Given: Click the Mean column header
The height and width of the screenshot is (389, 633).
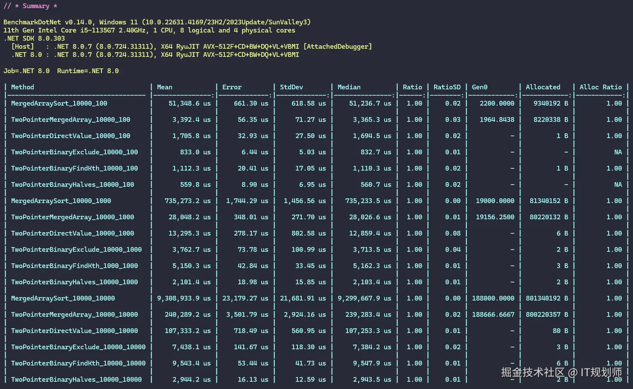Looking at the screenshot, I should (x=165, y=87).
